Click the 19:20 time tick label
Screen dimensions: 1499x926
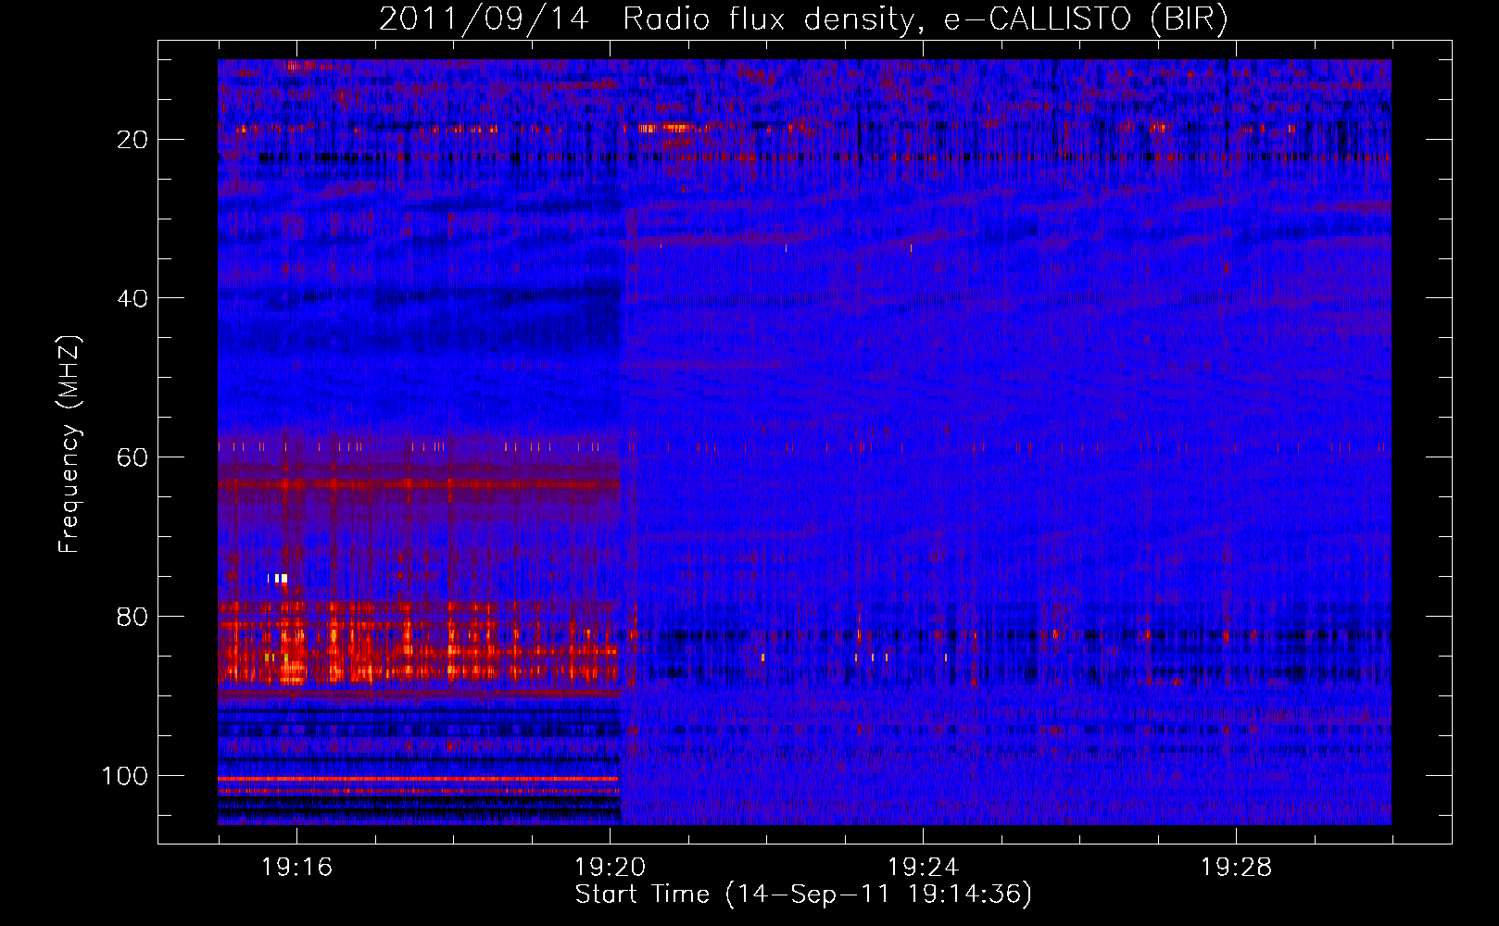coord(610,868)
